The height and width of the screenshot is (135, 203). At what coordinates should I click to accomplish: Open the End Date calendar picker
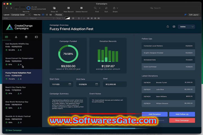pyautogui.click(x=97, y=84)
